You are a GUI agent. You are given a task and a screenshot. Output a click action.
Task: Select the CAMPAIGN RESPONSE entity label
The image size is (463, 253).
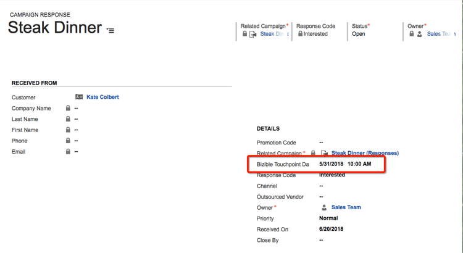[x=40, y=15]
